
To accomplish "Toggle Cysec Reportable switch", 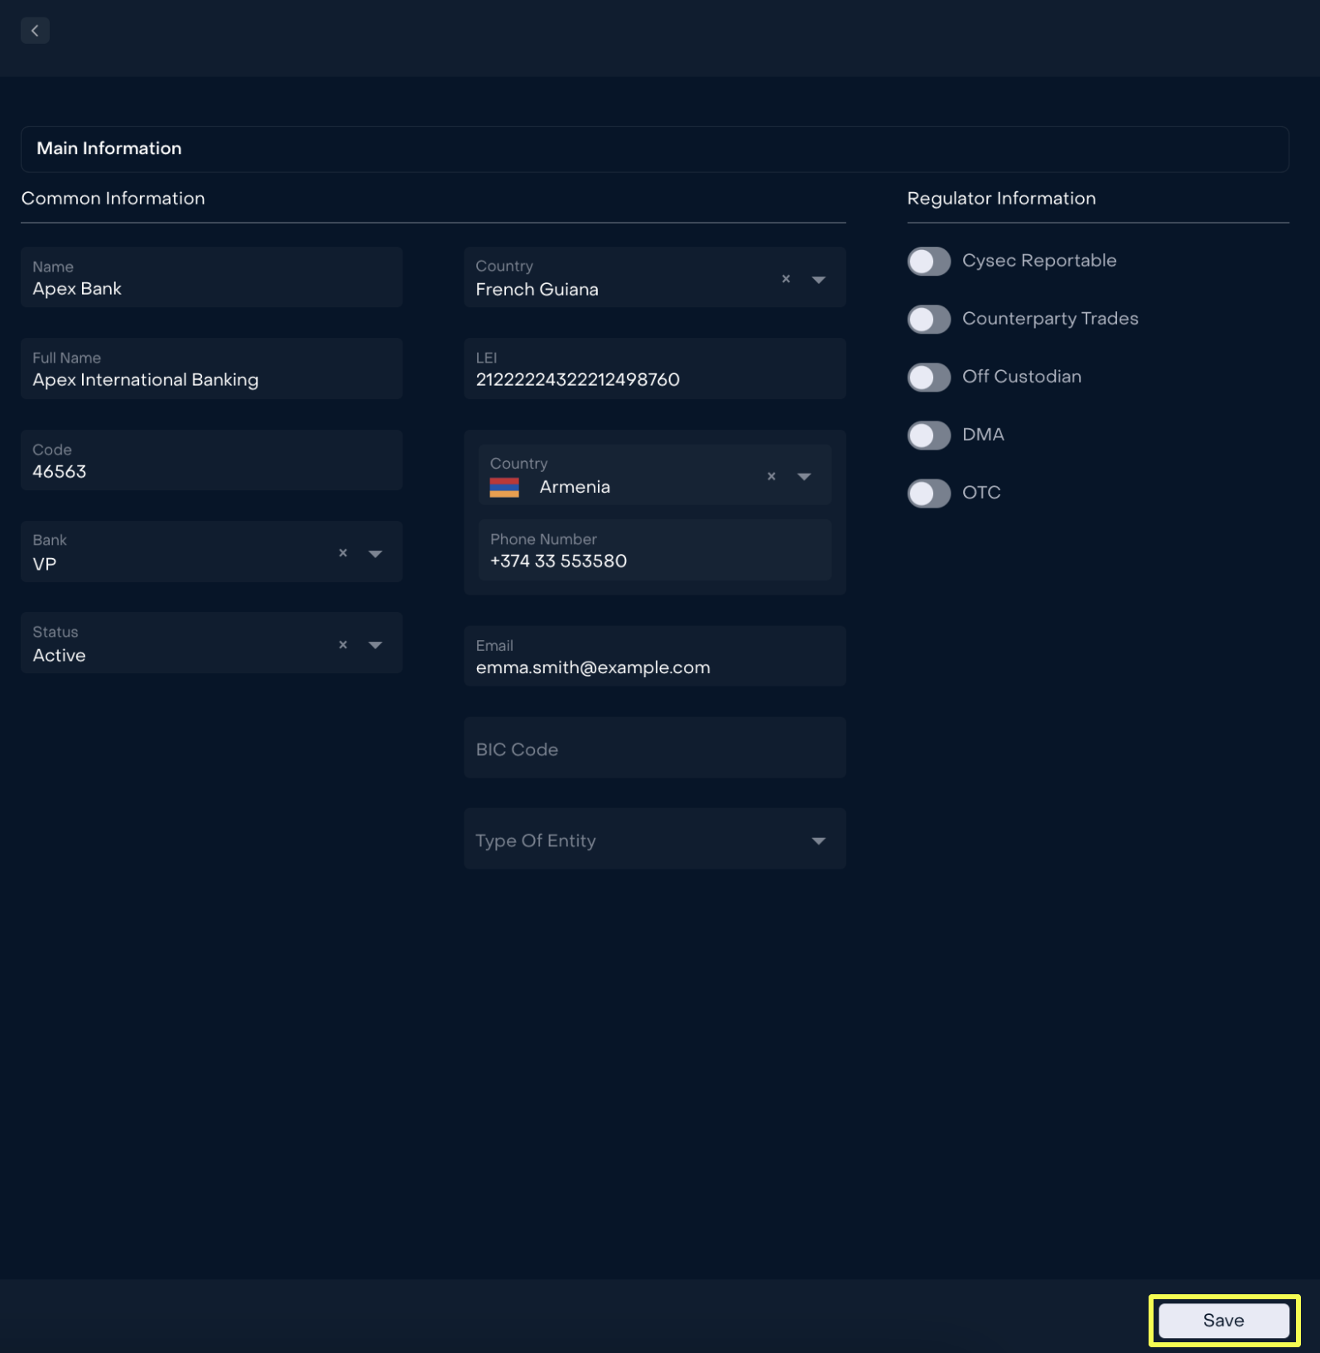I will 928,261.
